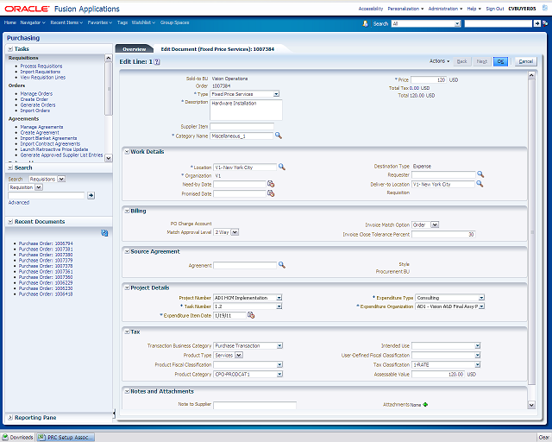Open Transaction Business Category dropdown
This screenshot has height=442, width=552.
[x=279, y=345]
